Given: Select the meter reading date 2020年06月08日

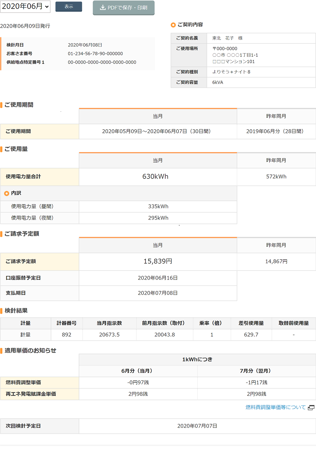Looking at the screenshot, I should tap(85, 45).
